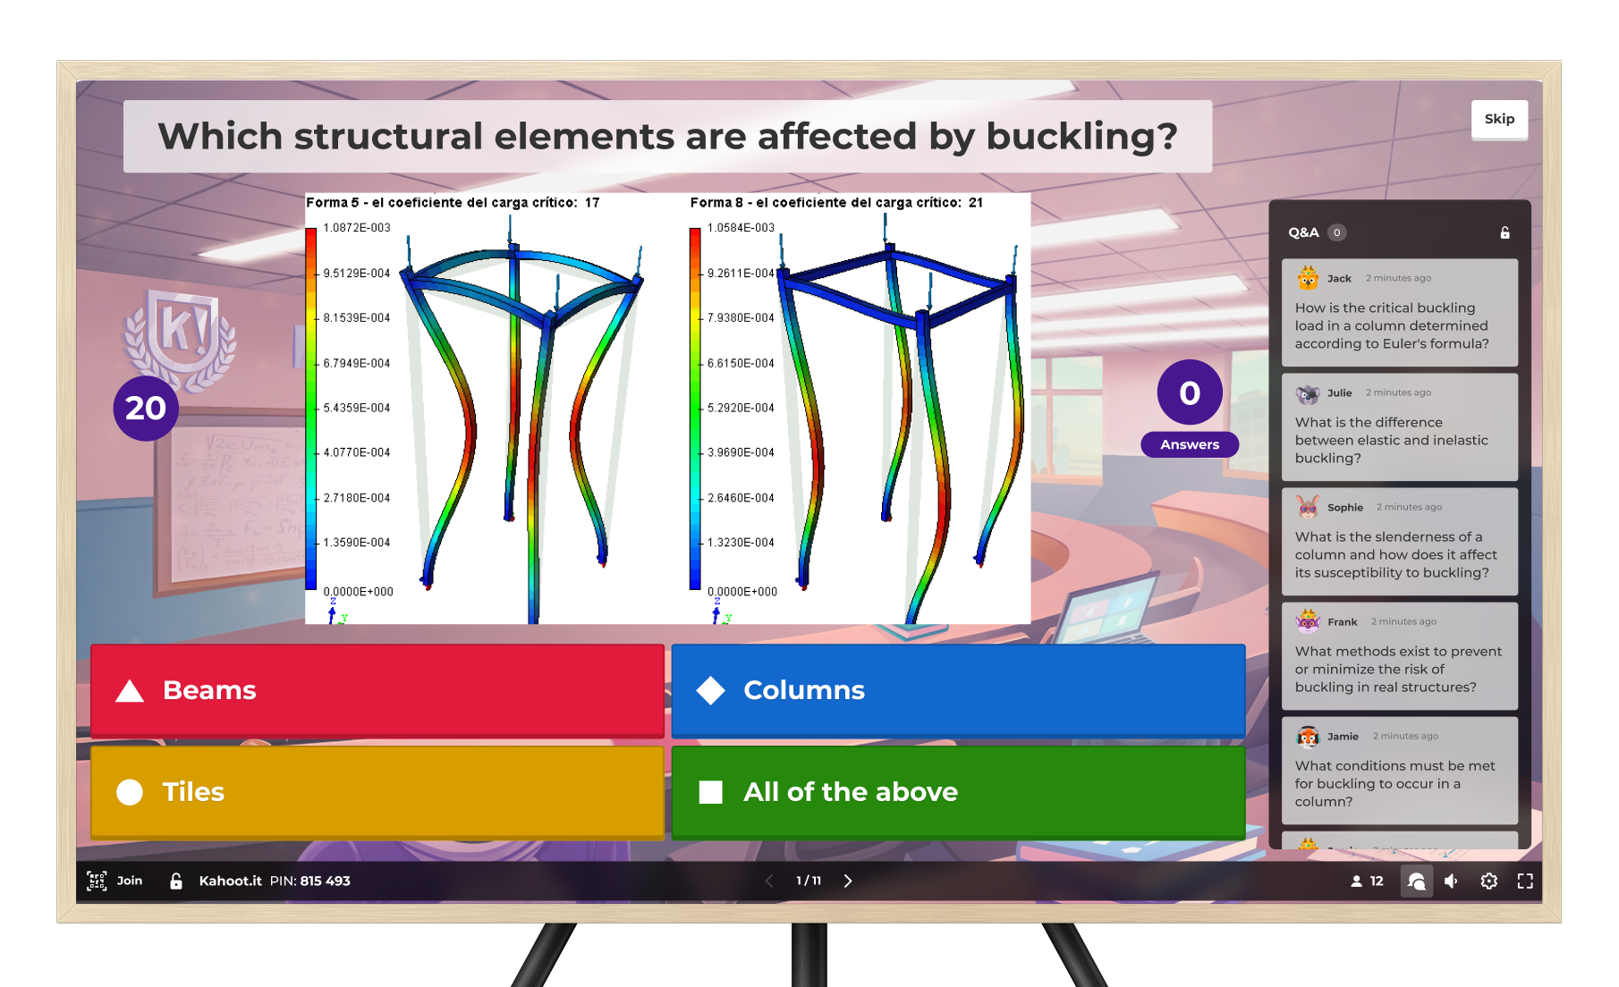Toggle the lock icon on the Q&A panel

1505,232
